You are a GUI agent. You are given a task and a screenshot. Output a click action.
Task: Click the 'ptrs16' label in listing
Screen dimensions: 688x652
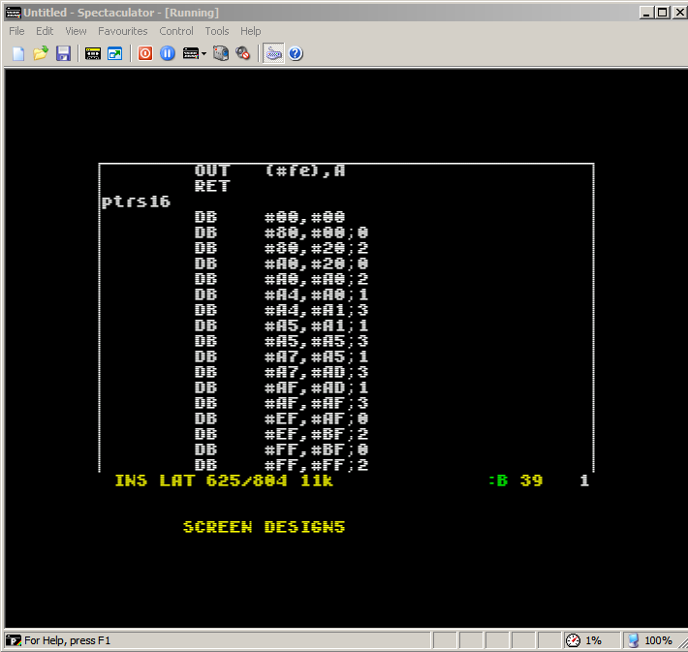(x=136, y=202)
